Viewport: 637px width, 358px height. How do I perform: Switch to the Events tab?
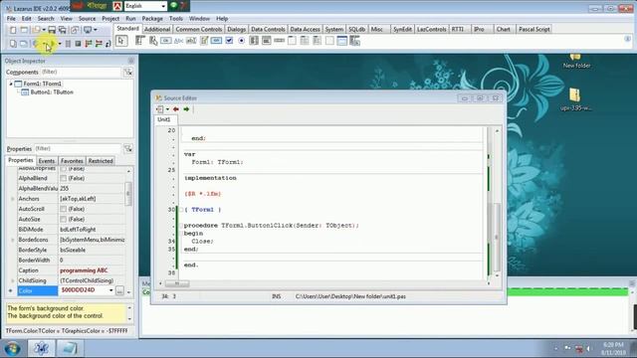47,161
